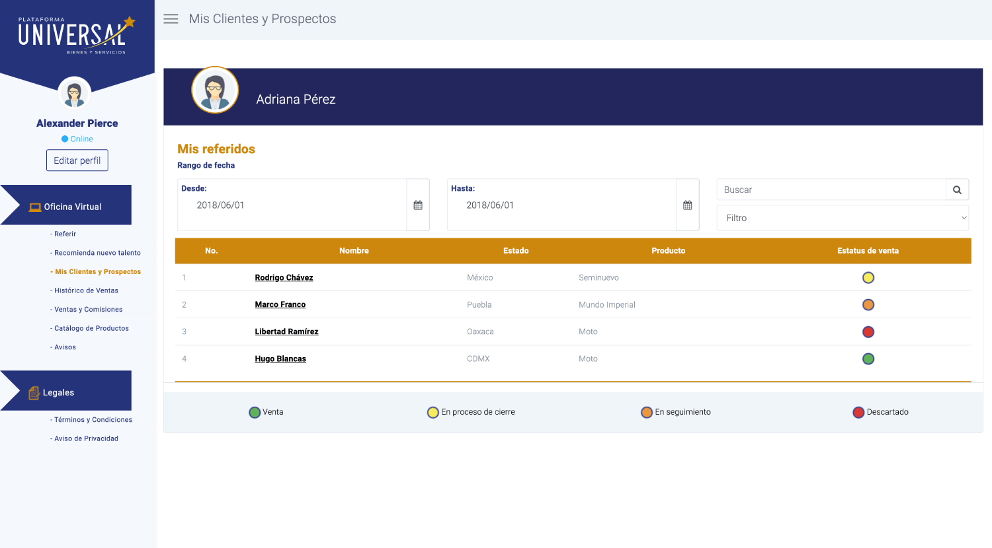
Task: Click the Puebla state cell
Action: (479, 305)
